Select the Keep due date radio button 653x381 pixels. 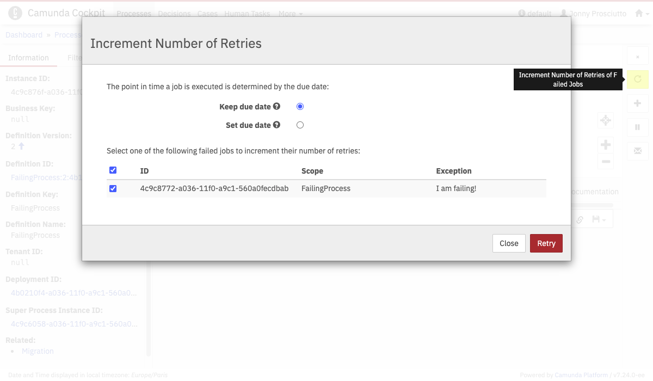tap(300, 107)
